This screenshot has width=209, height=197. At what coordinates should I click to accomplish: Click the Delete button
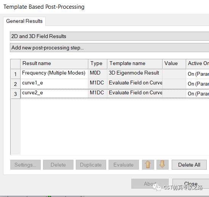[x=58, y=165]
